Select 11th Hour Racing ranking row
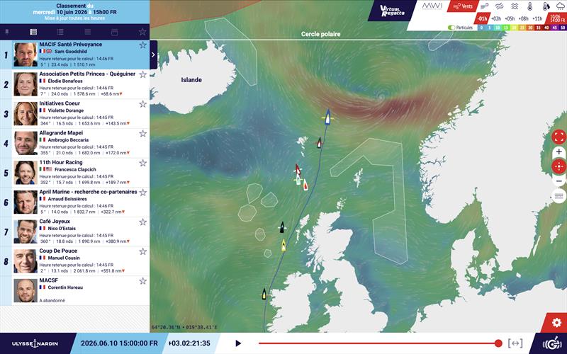This screenshot has height=354, width=567. click(x=75, y=173)
